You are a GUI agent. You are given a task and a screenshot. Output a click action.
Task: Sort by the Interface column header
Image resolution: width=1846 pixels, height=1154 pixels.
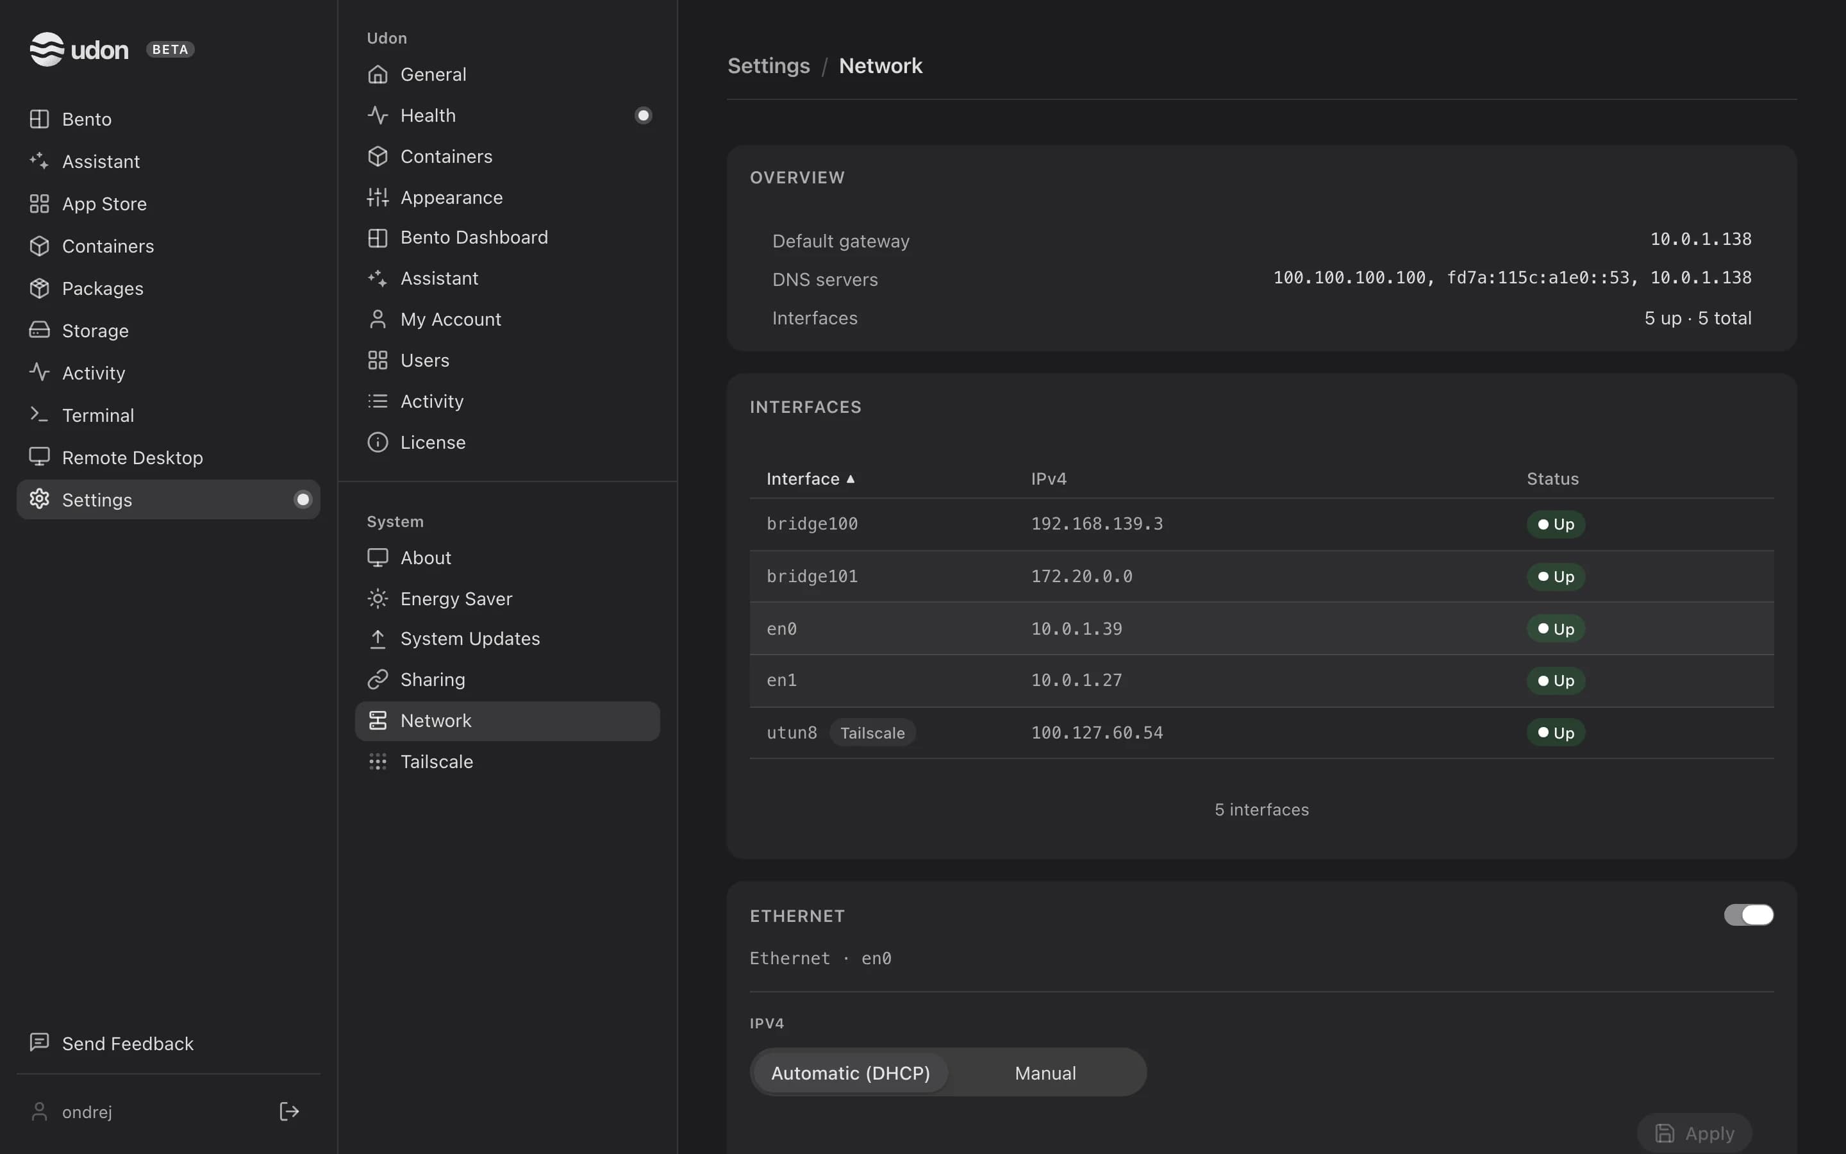point(810,478)
